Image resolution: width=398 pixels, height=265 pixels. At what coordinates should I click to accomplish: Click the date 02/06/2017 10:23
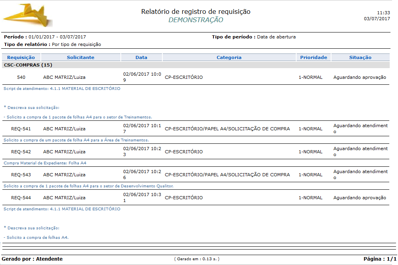click(142, 152)
